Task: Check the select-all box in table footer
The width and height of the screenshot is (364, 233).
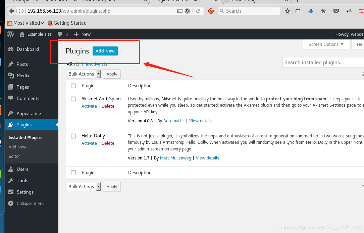Action: [73, 172]
